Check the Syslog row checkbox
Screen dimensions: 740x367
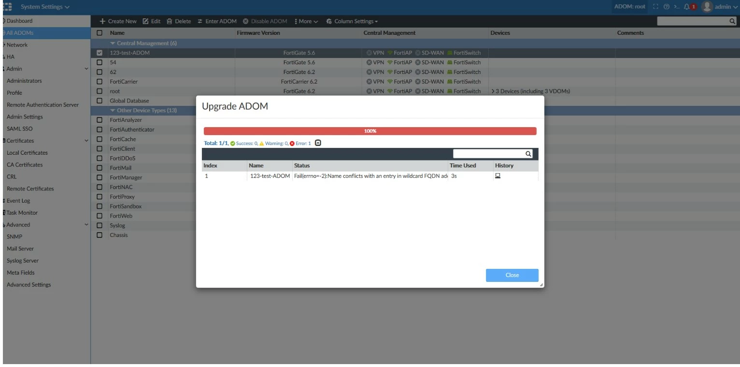click(100, 226)
